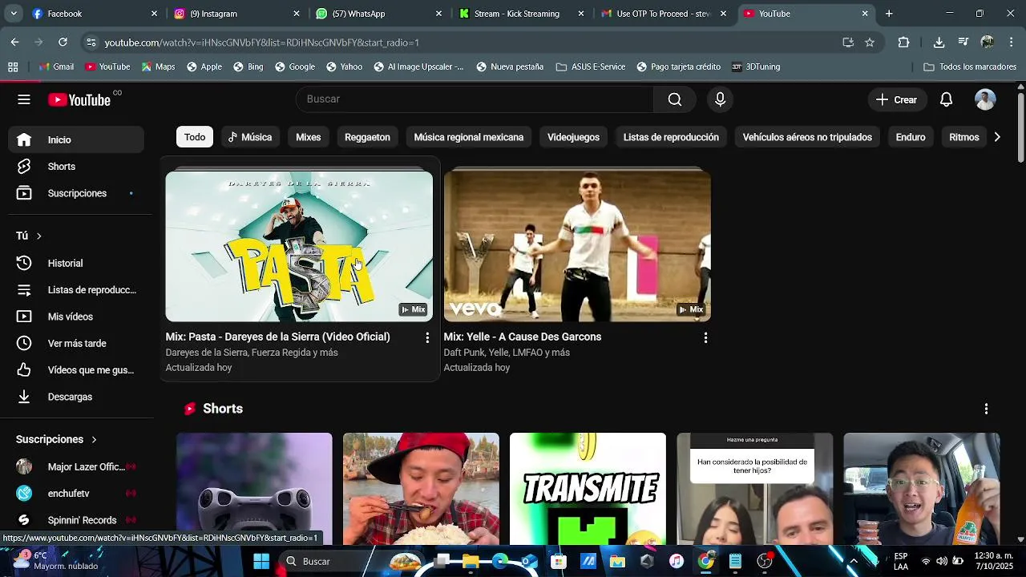
Task: Show more category chips with arrow
Action: [996, 137]
